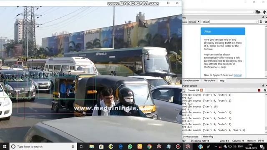Activate the taskbar search microphone
This screenshot has height=150, width=267.
pyautogui.click(x=73, y=146)
